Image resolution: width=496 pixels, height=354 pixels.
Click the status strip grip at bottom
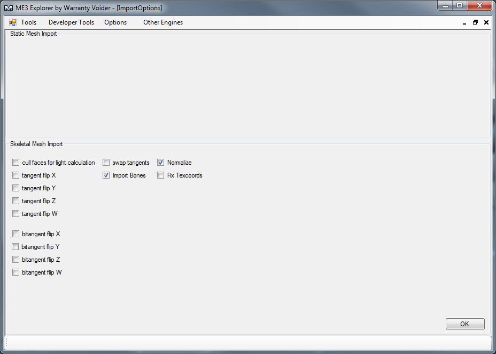pyautogui.click(x=6, y=343)
